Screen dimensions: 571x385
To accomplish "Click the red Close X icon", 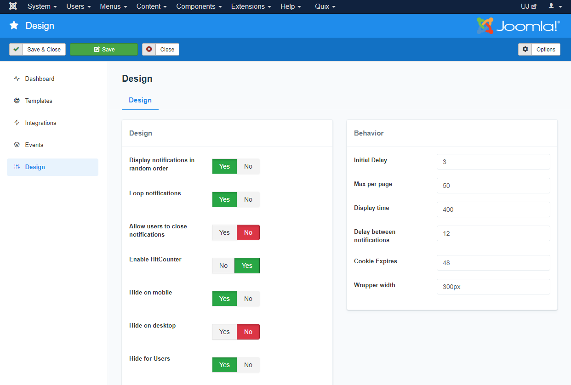I will [149, 49].
